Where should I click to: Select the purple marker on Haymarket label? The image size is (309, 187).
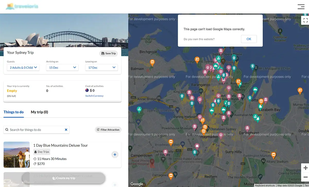221,135
